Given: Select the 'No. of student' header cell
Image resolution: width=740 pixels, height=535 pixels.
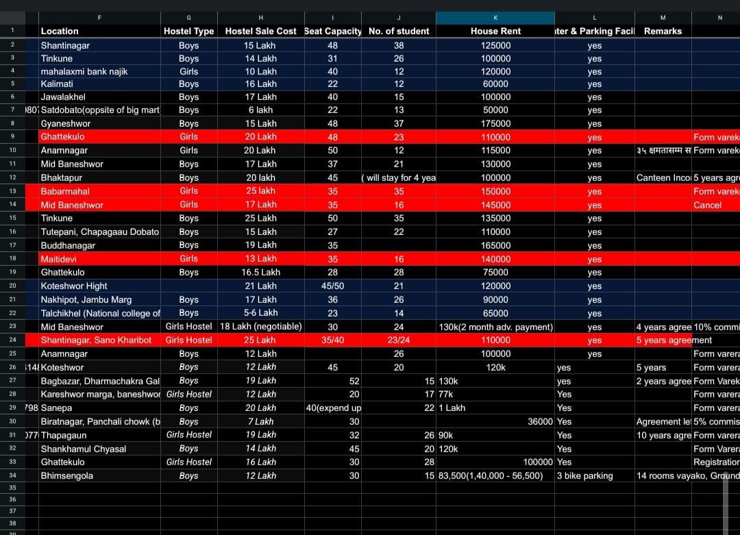Looking at the screenshot, I should (399, 31).
